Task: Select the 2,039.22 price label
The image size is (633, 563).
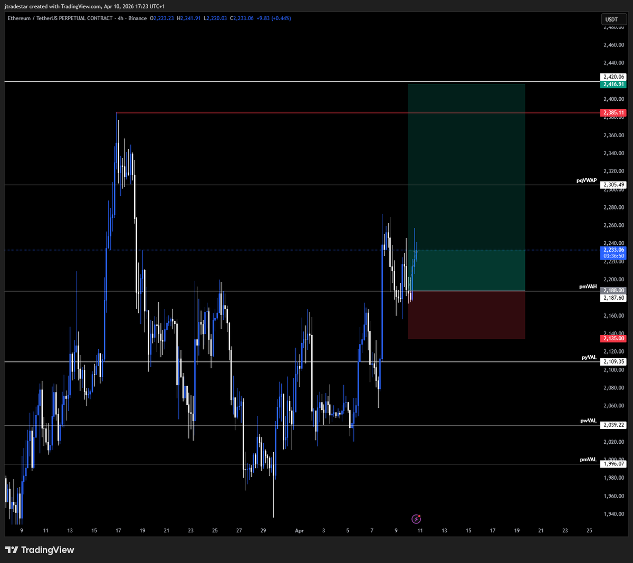Action: click(613, 425)
